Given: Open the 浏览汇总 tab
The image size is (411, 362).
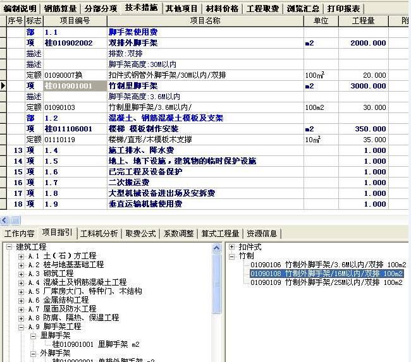Looking at the screenshot, I should coord(303,8).
